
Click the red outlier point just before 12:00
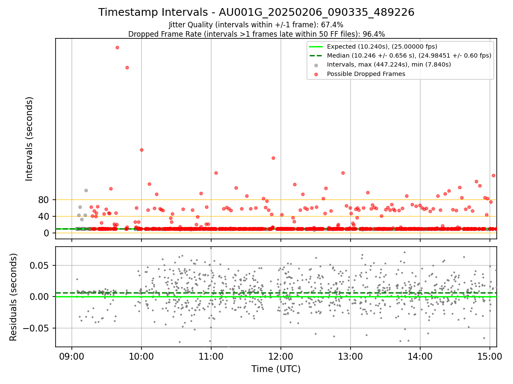tap(273, 158)
